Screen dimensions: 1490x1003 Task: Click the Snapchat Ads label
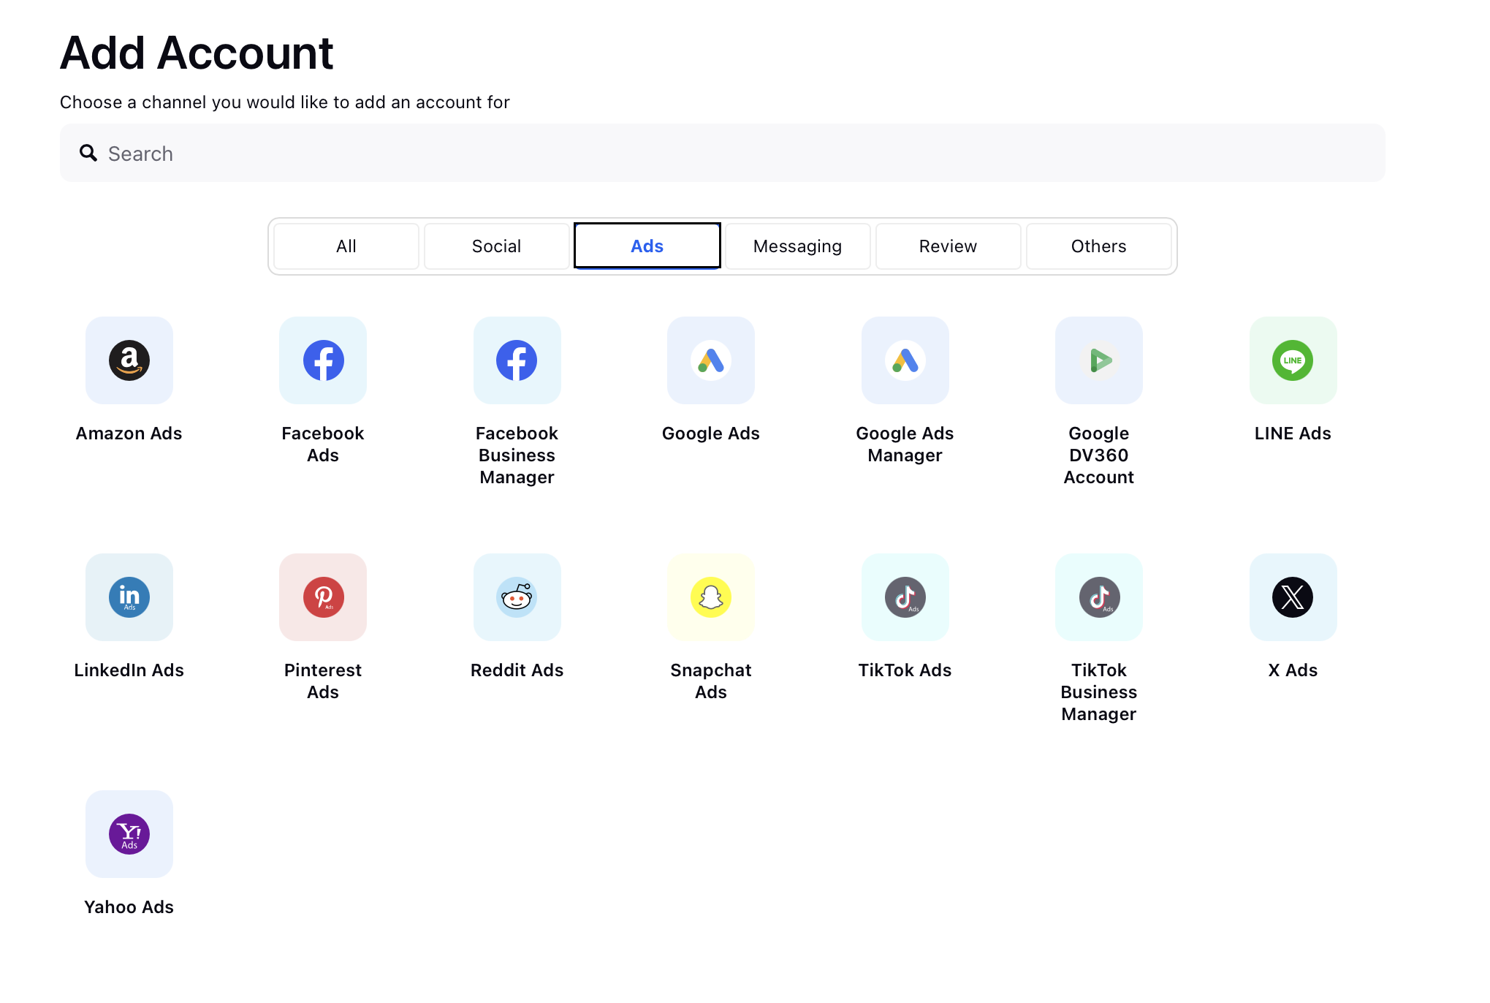click(x=711, y=681)
